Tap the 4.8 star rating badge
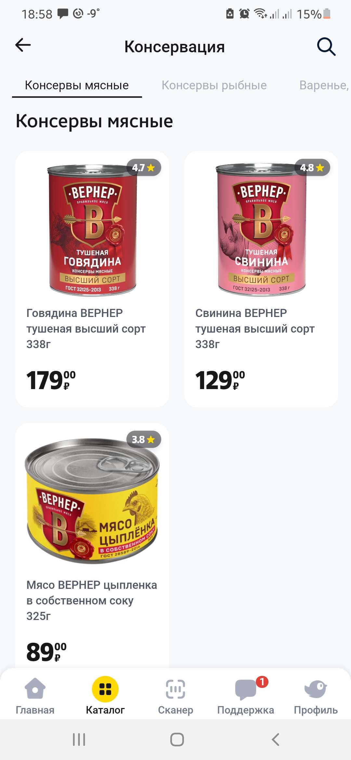Viewport: 351px width, 760px height. [313, 168]
